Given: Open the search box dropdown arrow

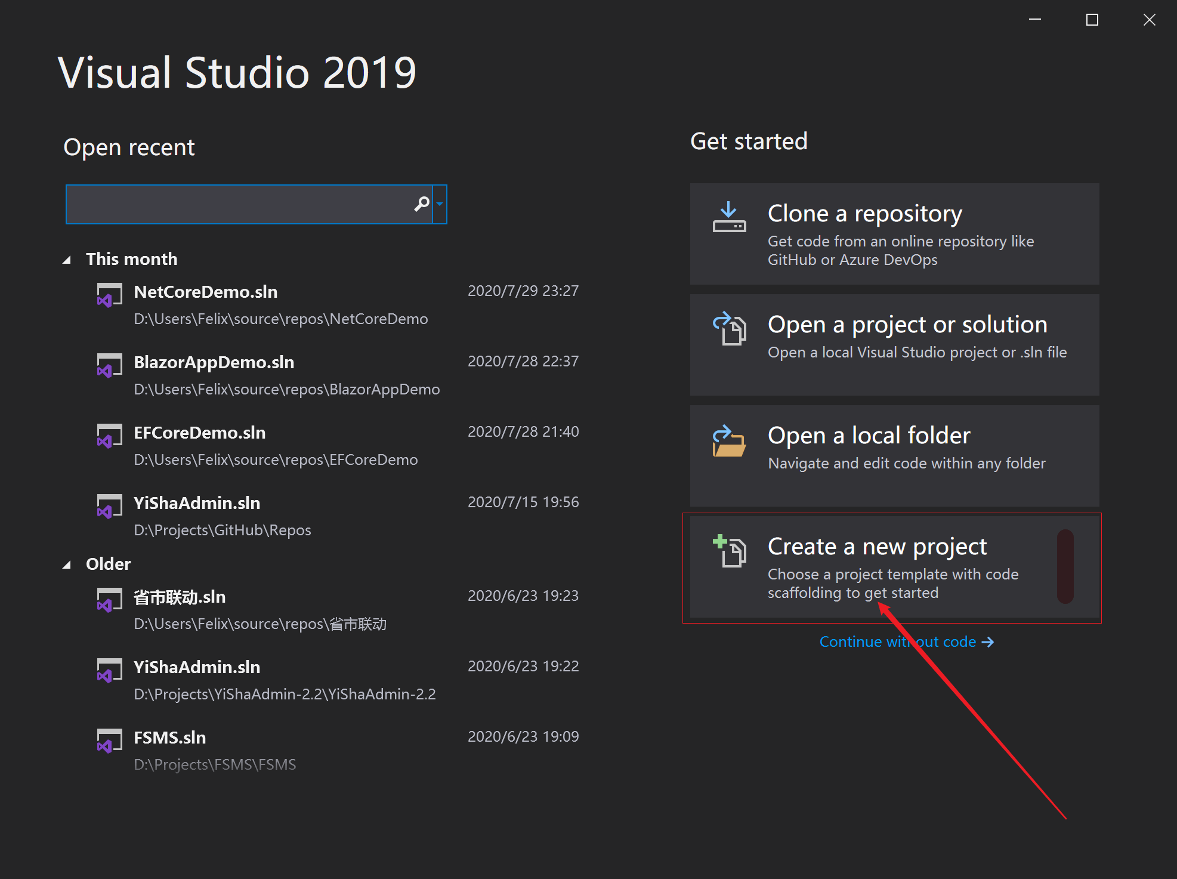Looking at the screenshot, I should [440, 204].
